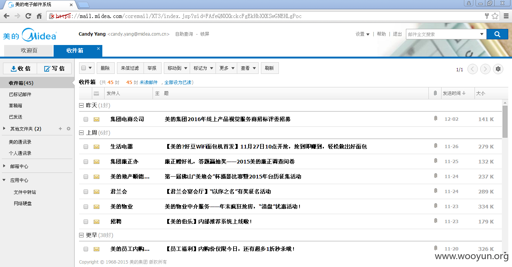This screenshot has height=267, width=512.
Task: Collapse the 更早 mail group
Action: (81, 235)
